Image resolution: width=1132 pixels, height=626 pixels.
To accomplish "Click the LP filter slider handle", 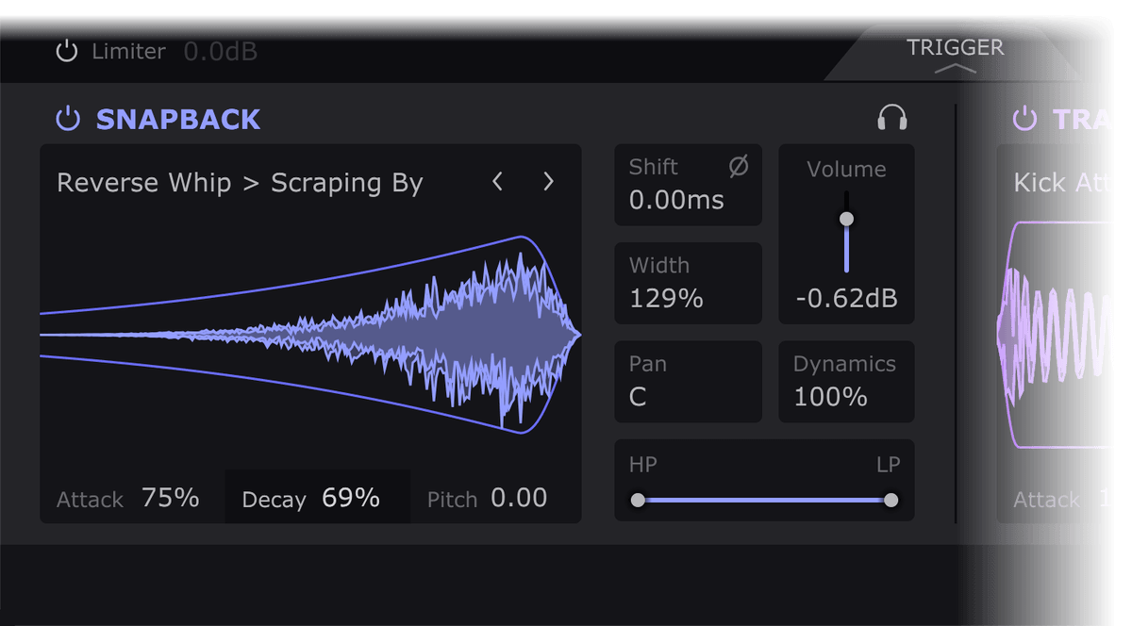I will pyautogui.click(x=891, y=500).
